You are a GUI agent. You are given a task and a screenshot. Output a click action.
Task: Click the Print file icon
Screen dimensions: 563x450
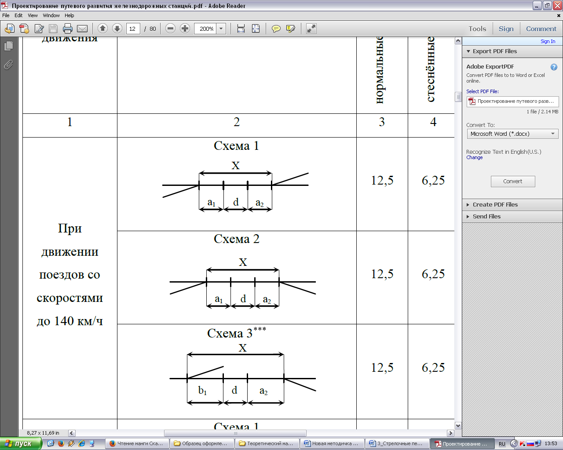(67, 29)
